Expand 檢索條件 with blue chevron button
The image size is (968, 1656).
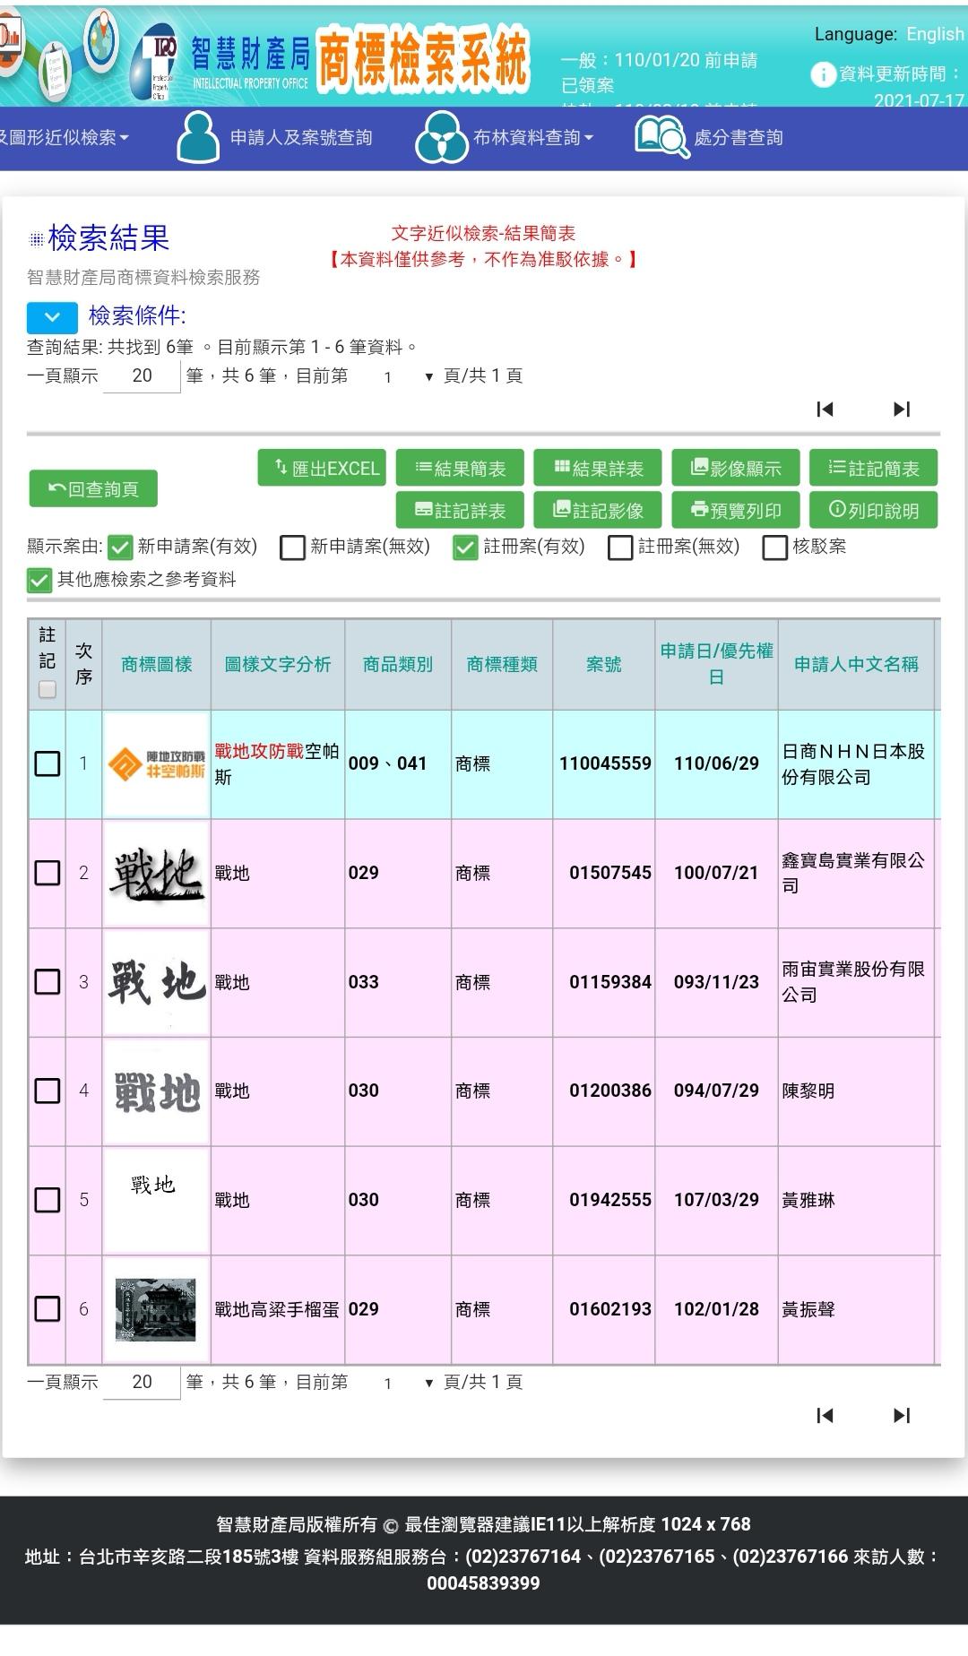(52, 317)
